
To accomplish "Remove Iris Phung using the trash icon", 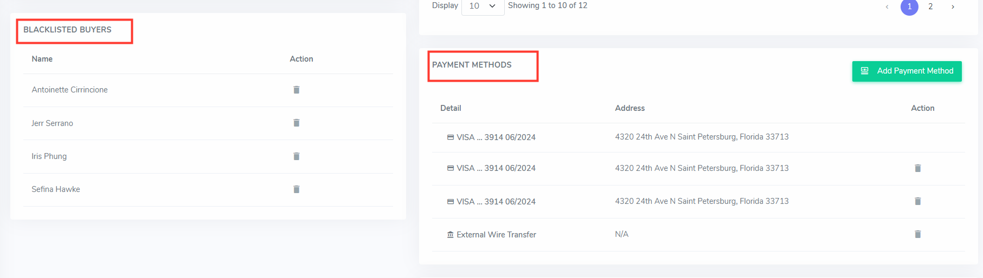I will click(296, 156).
